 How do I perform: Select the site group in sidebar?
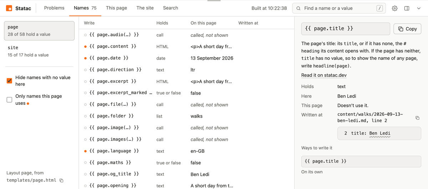39,51
